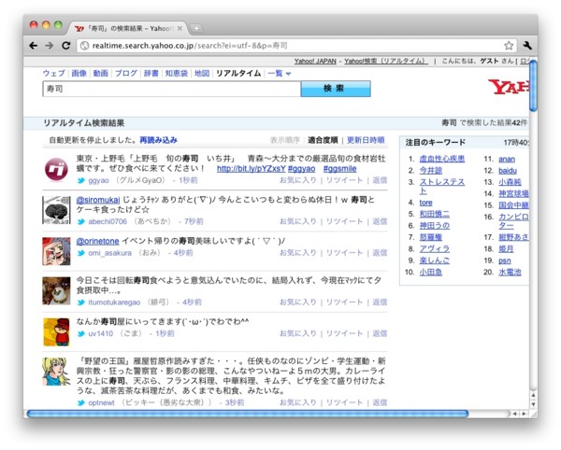Open trending keyword tore

pyautogui.click(x=425, y=203)
